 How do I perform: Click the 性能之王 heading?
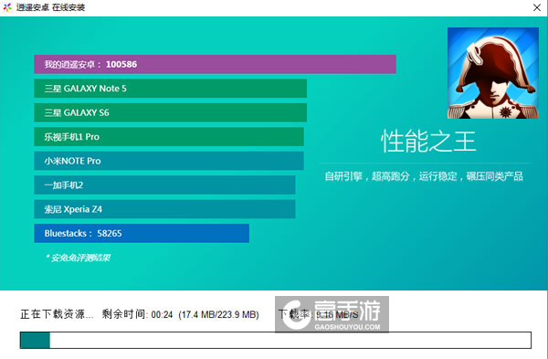tap(428, 142)
